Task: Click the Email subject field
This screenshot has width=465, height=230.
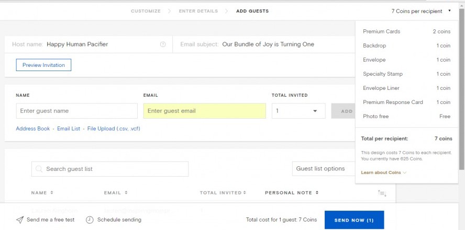Action: (x=264, y=44)
